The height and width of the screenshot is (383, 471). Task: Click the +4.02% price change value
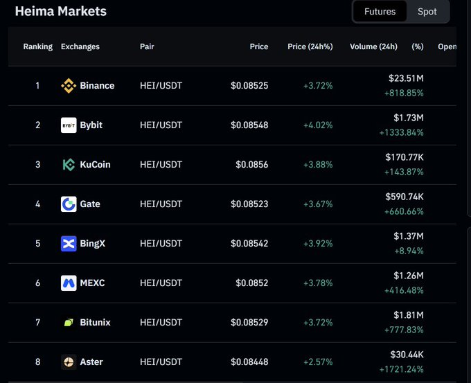pos(318,125)
